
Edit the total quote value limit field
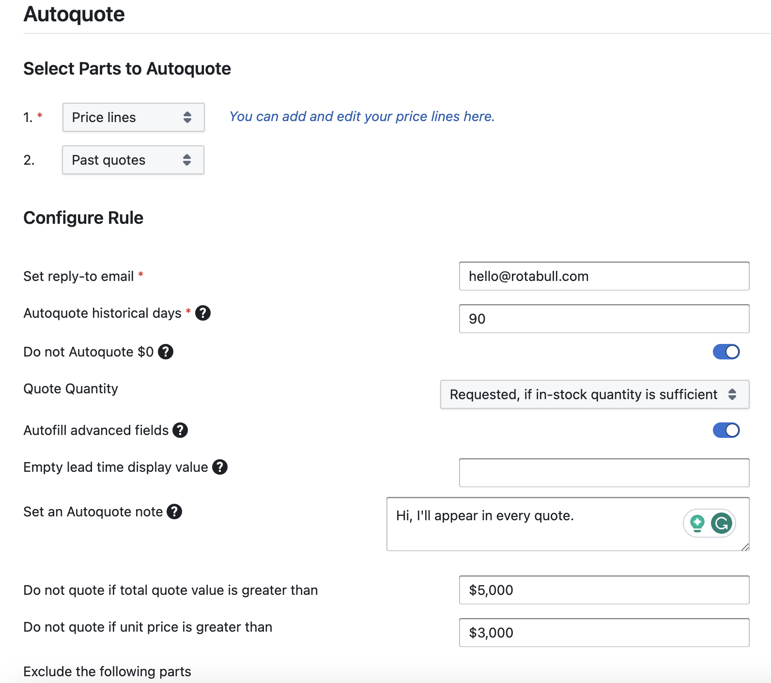tap(604, 590)
